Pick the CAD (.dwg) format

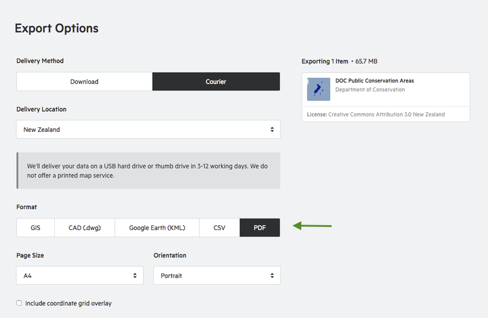tap(85, 227)
